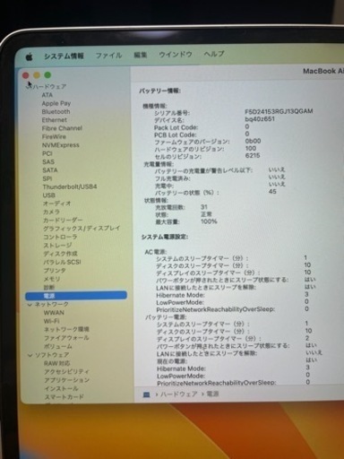
Task: Select Ethernet in sidebar
Action: [x=55, y=120]
